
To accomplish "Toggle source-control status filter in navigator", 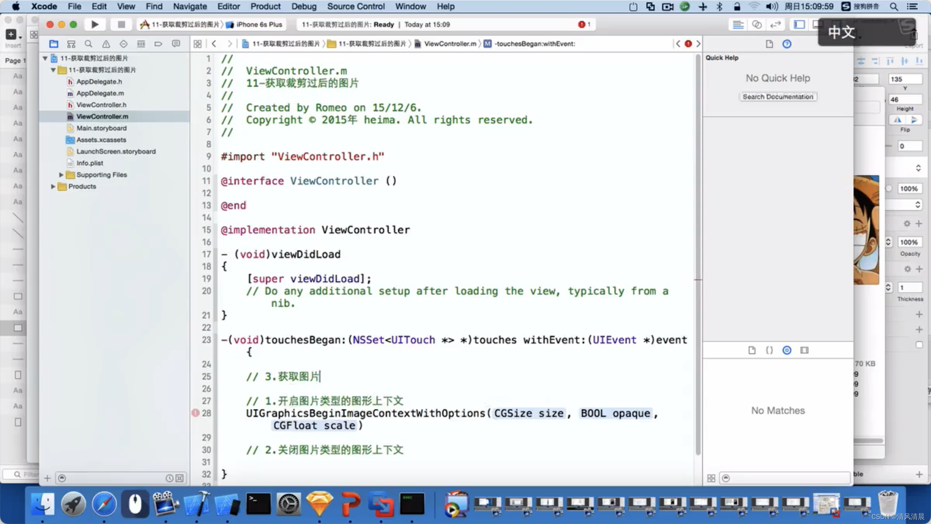I will click(180, 478).
